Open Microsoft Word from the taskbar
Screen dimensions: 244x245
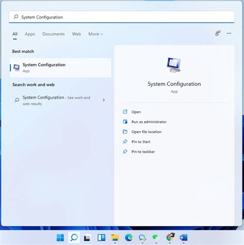coord(183,238)
